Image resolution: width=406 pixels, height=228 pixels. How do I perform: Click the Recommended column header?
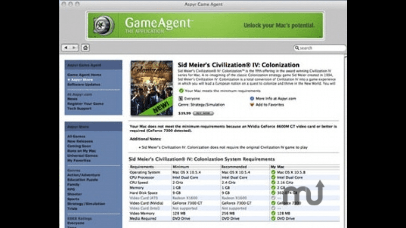pyautogui.click(x=234, y=167)
